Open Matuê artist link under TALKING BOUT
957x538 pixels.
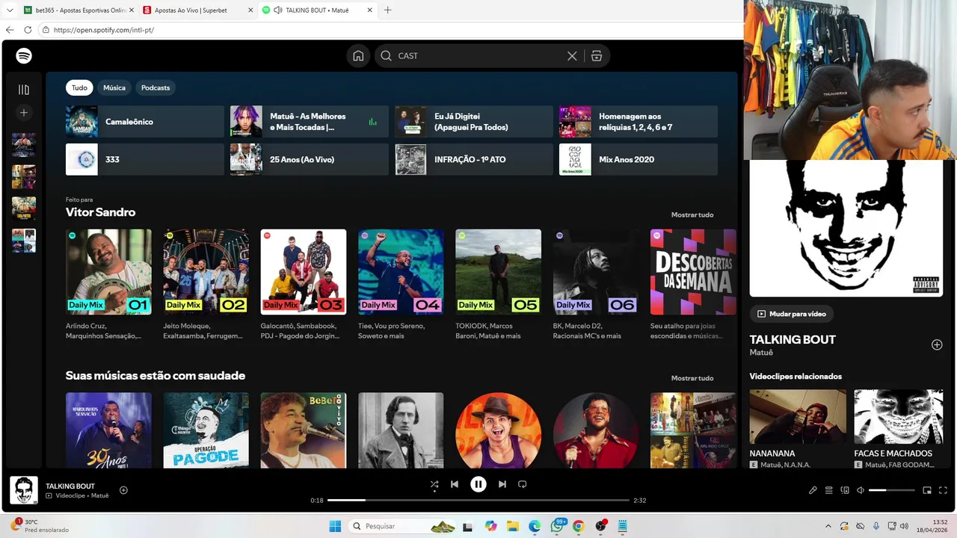pos(761,353)
